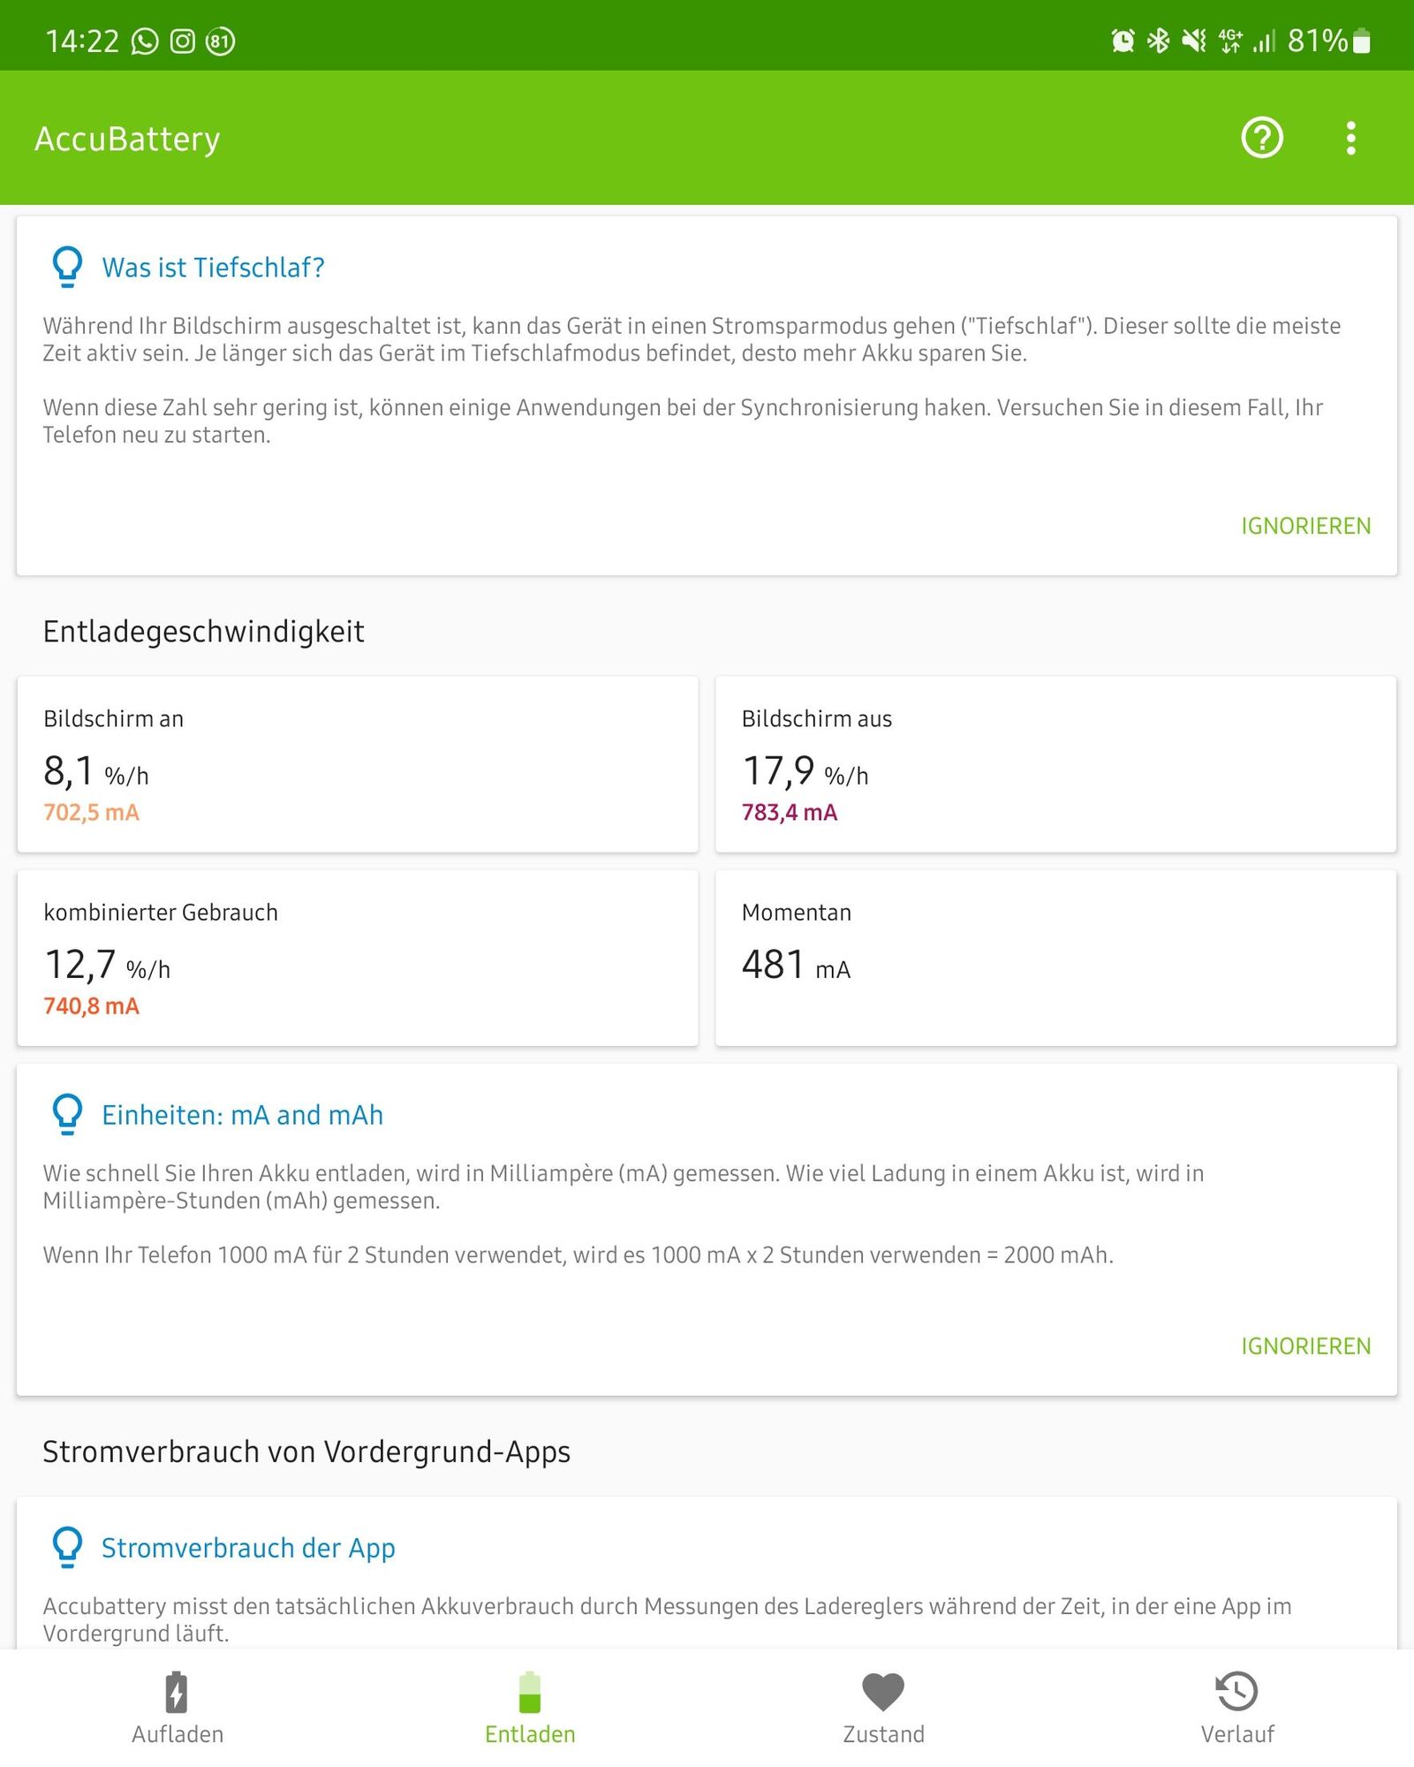Dismiss the Einheiten tip with IGNORIEREN
1414x1767 pixels.
point(1305,1346)
